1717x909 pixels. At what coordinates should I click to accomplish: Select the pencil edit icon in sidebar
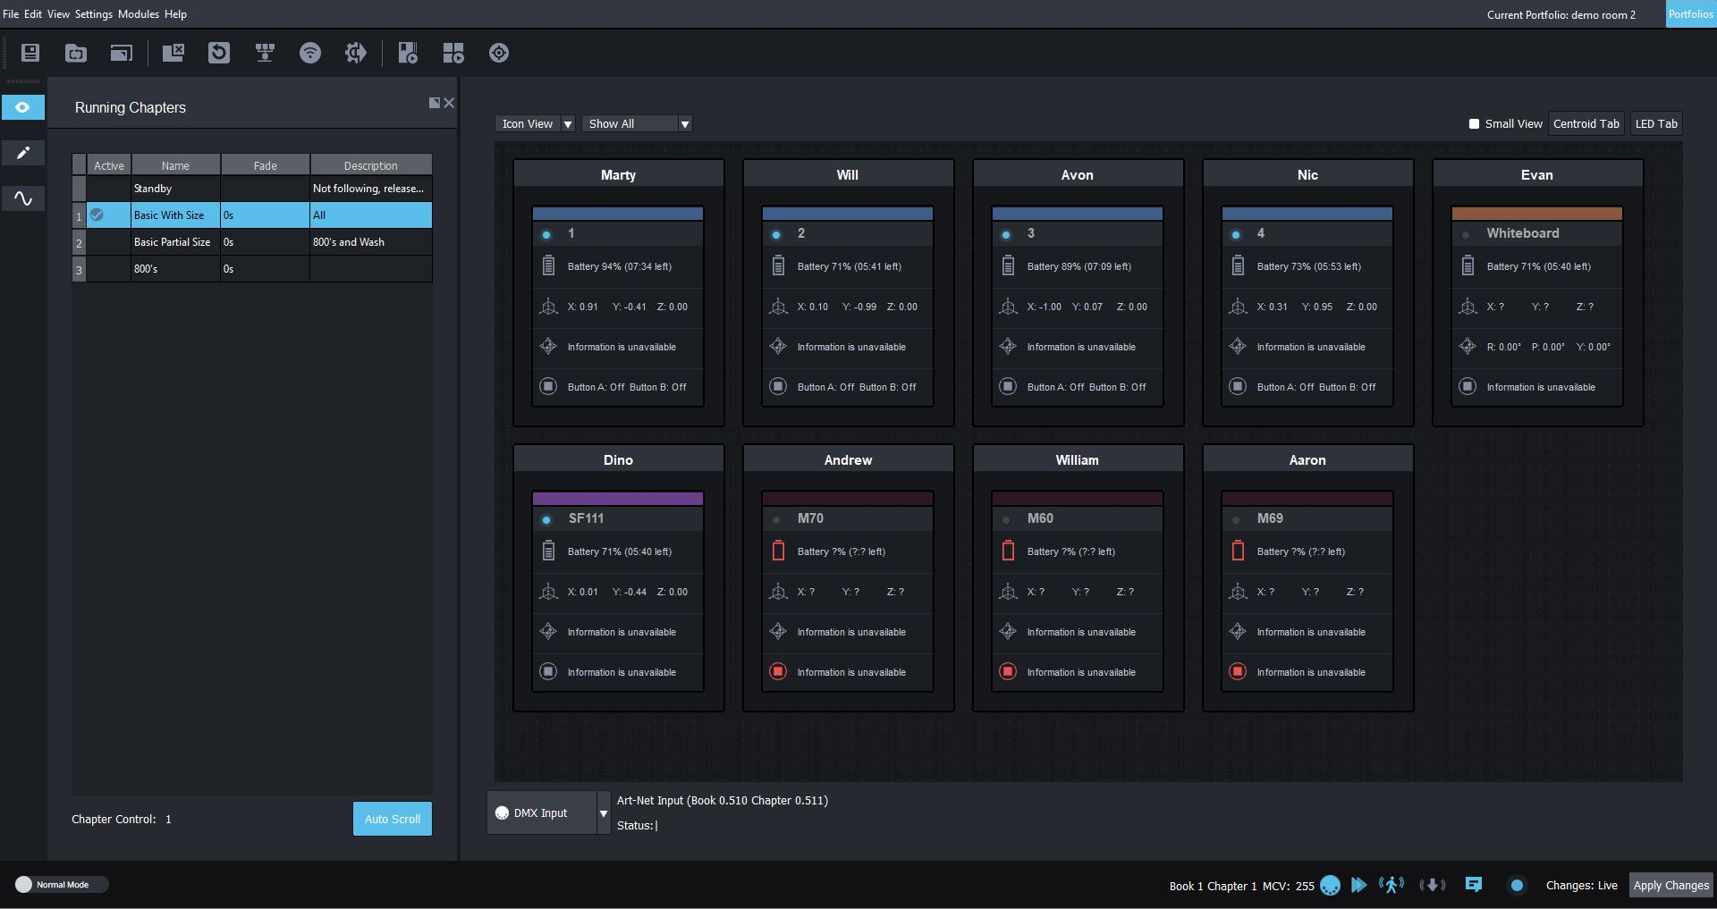tap(23, 153)
